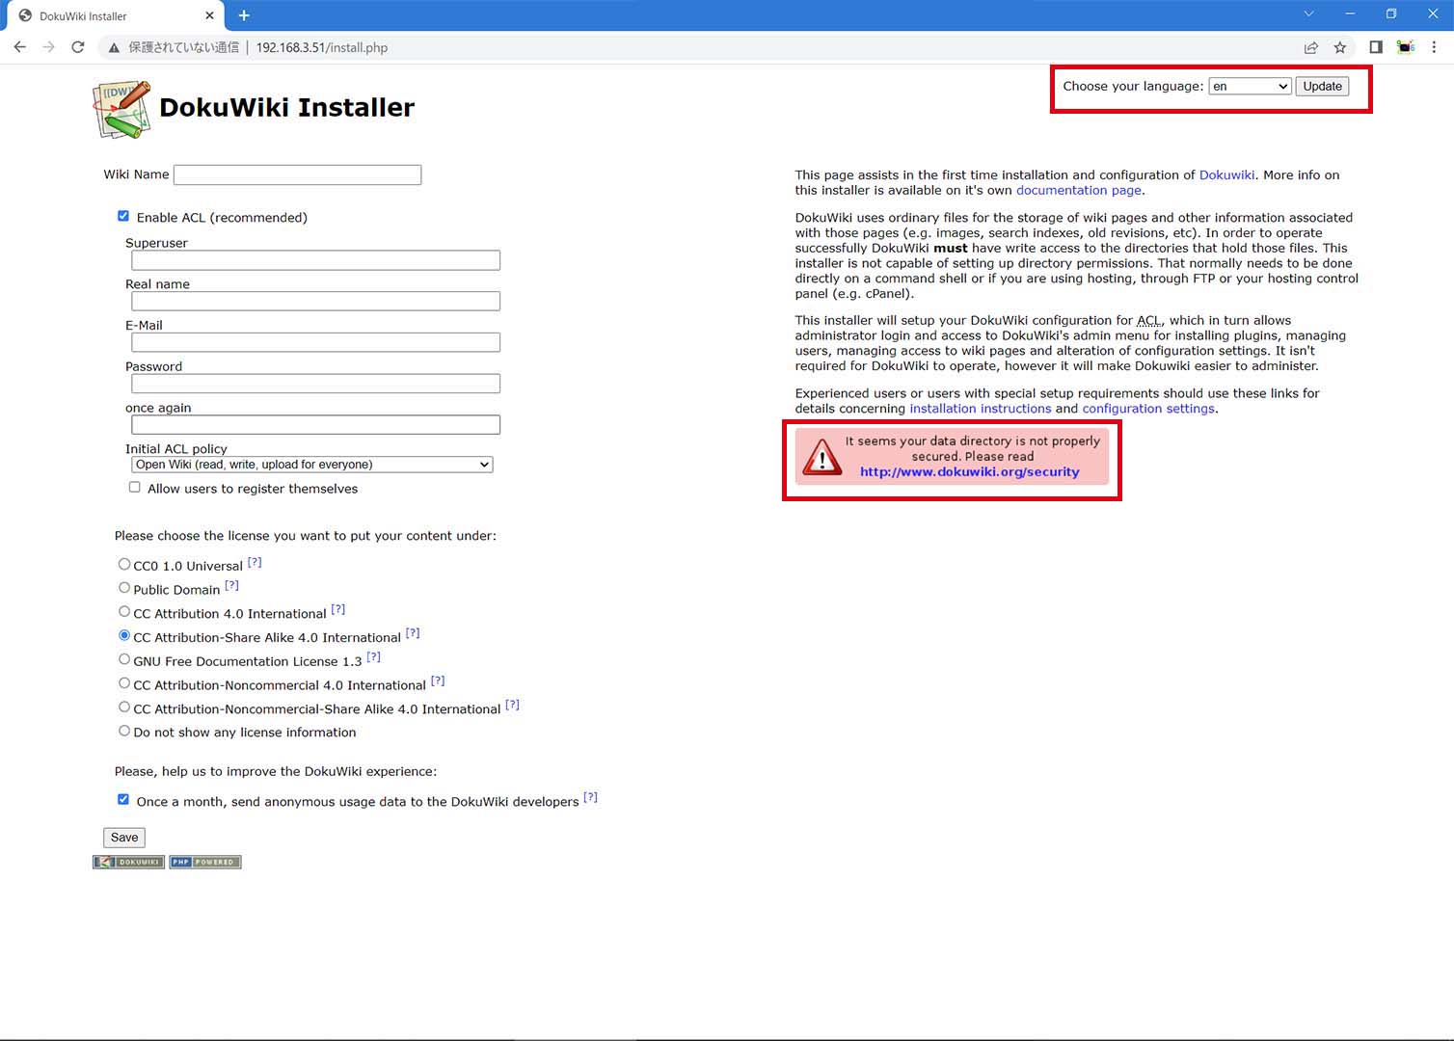The width and height of the screenshot is (1454, 1041).
Task: Select Do not show any license information
Action: [124, 731]
